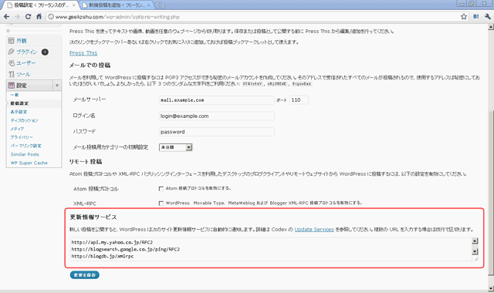Click the page scrollbar up arrow
494x293 pixels.
coord(491,27)
